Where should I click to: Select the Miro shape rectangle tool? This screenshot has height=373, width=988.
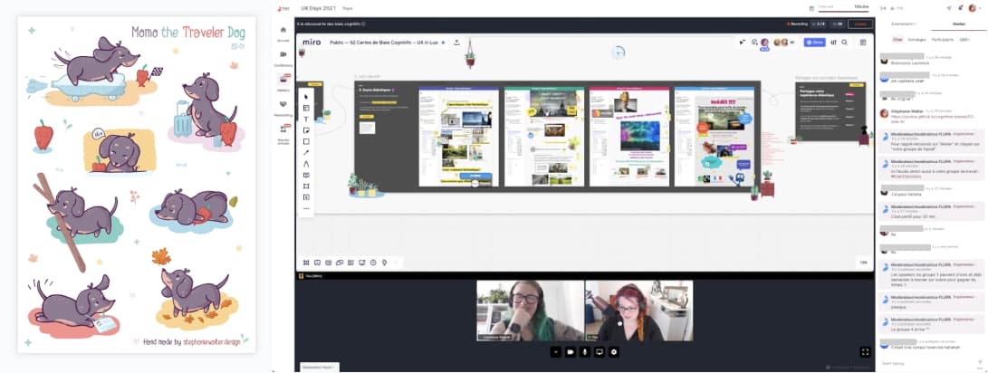pyautogui.click(x=306, y=141)
